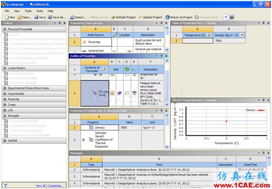Image resolution: width=272 pixels, height=189 pixels.
Task: Select the Structural Steel cell in Favorites
Action: (x=95, y=94)
